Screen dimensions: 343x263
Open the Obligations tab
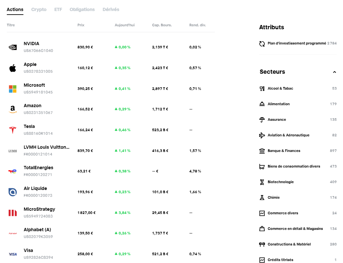click(82, 9)
